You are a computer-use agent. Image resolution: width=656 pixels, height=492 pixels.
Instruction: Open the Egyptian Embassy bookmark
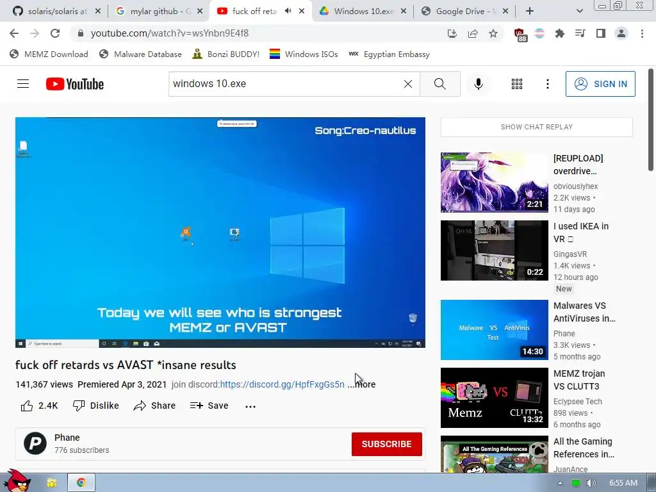click(x=389, y=54)
